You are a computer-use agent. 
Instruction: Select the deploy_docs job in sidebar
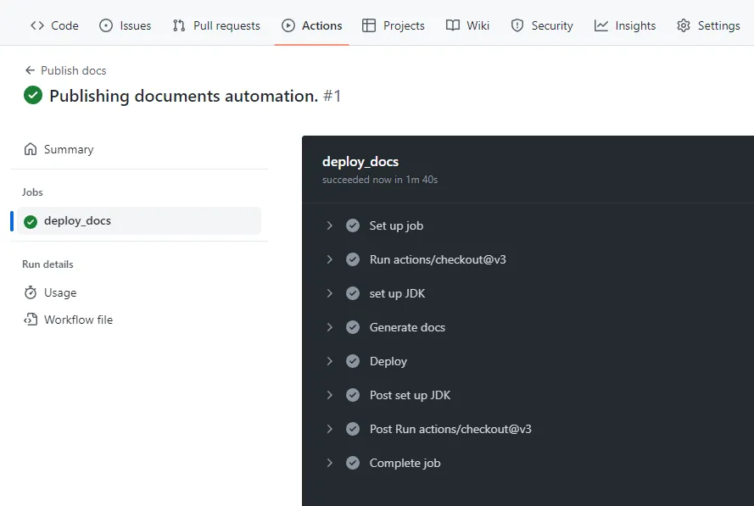(x=77, y=221)
